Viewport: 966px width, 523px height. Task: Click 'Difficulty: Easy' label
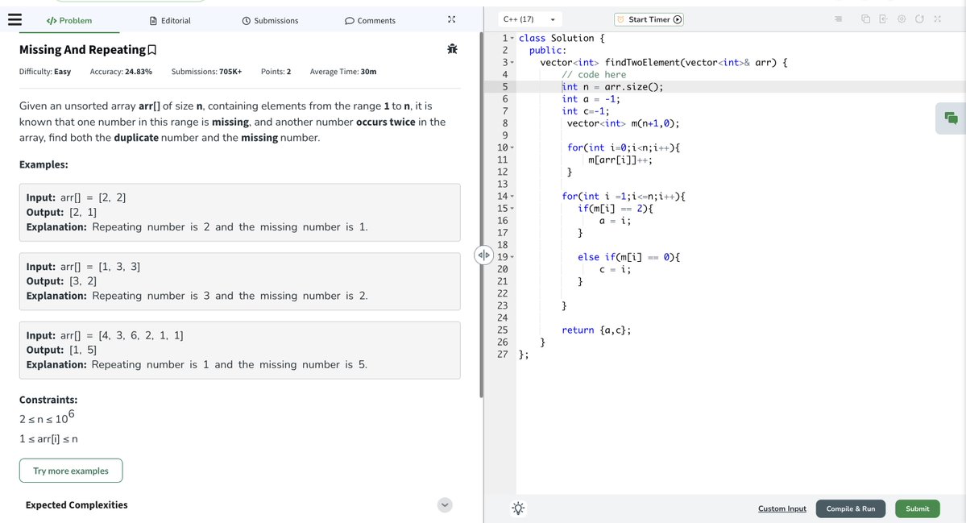coord(45,72)
